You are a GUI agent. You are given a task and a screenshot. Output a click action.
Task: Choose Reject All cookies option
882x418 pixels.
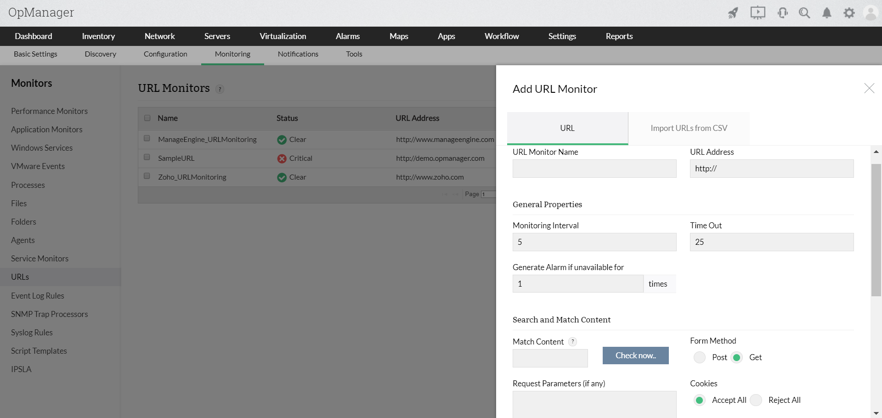pyautogui.click(x=756, y=400)
